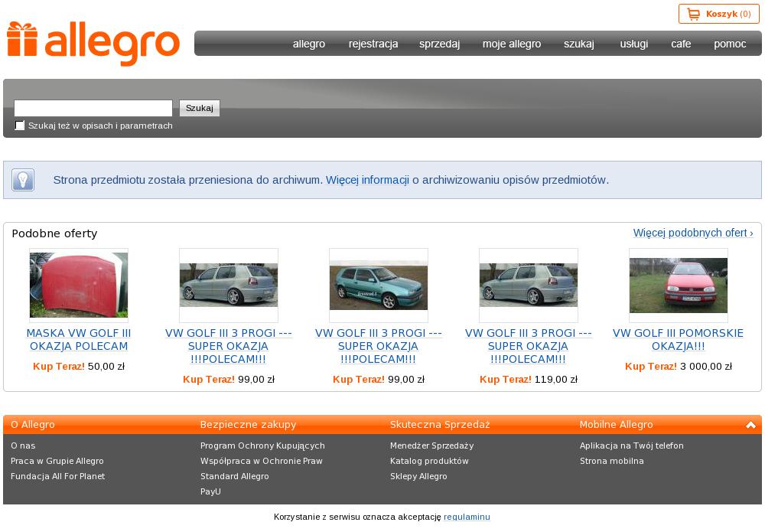765x532 pixels.
Task: Open VW GOLF III POMORSKIE OKAZJA!!! offer
Action: pyautogui.click(x=678, y=339)
